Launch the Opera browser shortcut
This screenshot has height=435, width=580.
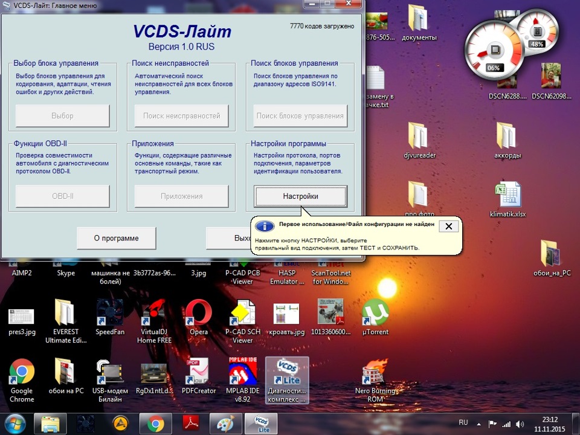pyautogui.click(x=199, y=317)
